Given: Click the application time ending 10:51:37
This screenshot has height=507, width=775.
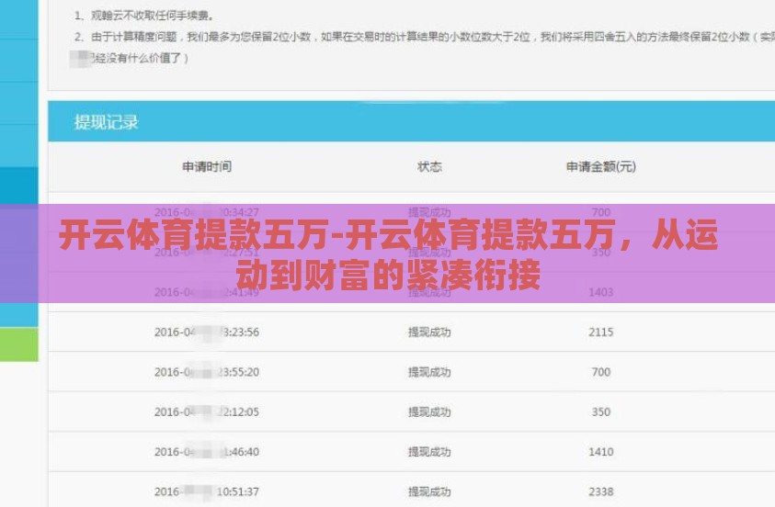Looking at the screenshot, I should (x=207, y=492).
